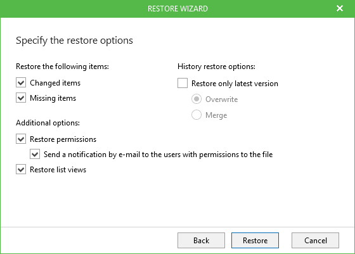Uncheck the Missing items checkbox
This screenshot has height=254, width=355.
pyautogui.click(x=21, y=98)
